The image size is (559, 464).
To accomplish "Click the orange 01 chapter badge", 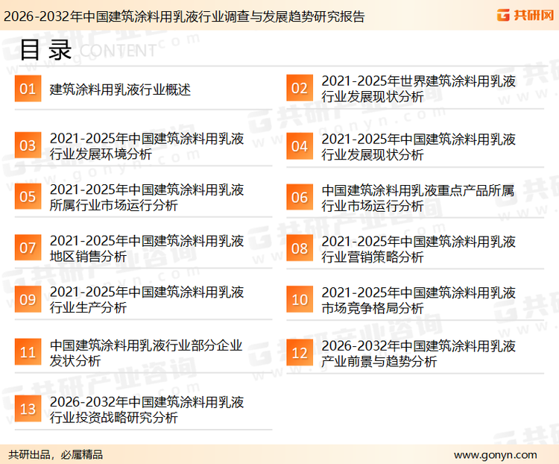I will coord(28,89).
